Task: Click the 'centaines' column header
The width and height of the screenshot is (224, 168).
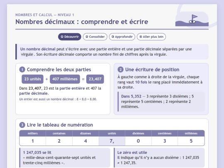Action: tap(59, 134)
